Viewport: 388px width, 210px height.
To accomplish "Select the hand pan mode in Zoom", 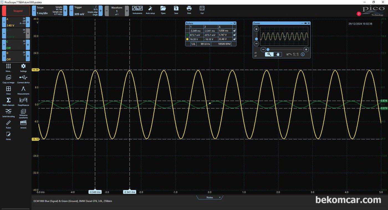I will click(x=278, y=54).
